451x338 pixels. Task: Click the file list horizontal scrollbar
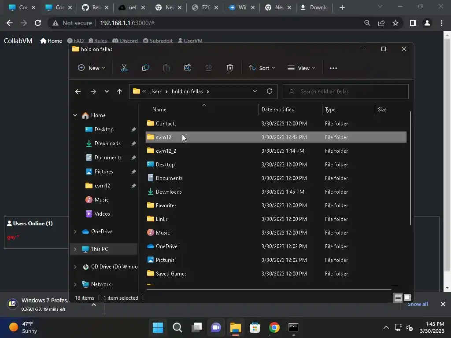click(269, 289)
